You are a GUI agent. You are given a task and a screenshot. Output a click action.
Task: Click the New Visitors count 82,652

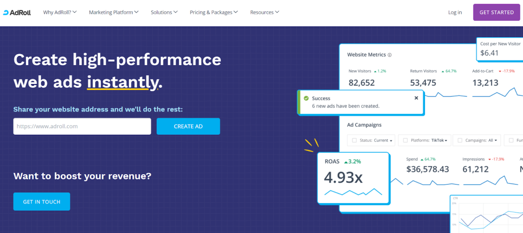(362, 83)
